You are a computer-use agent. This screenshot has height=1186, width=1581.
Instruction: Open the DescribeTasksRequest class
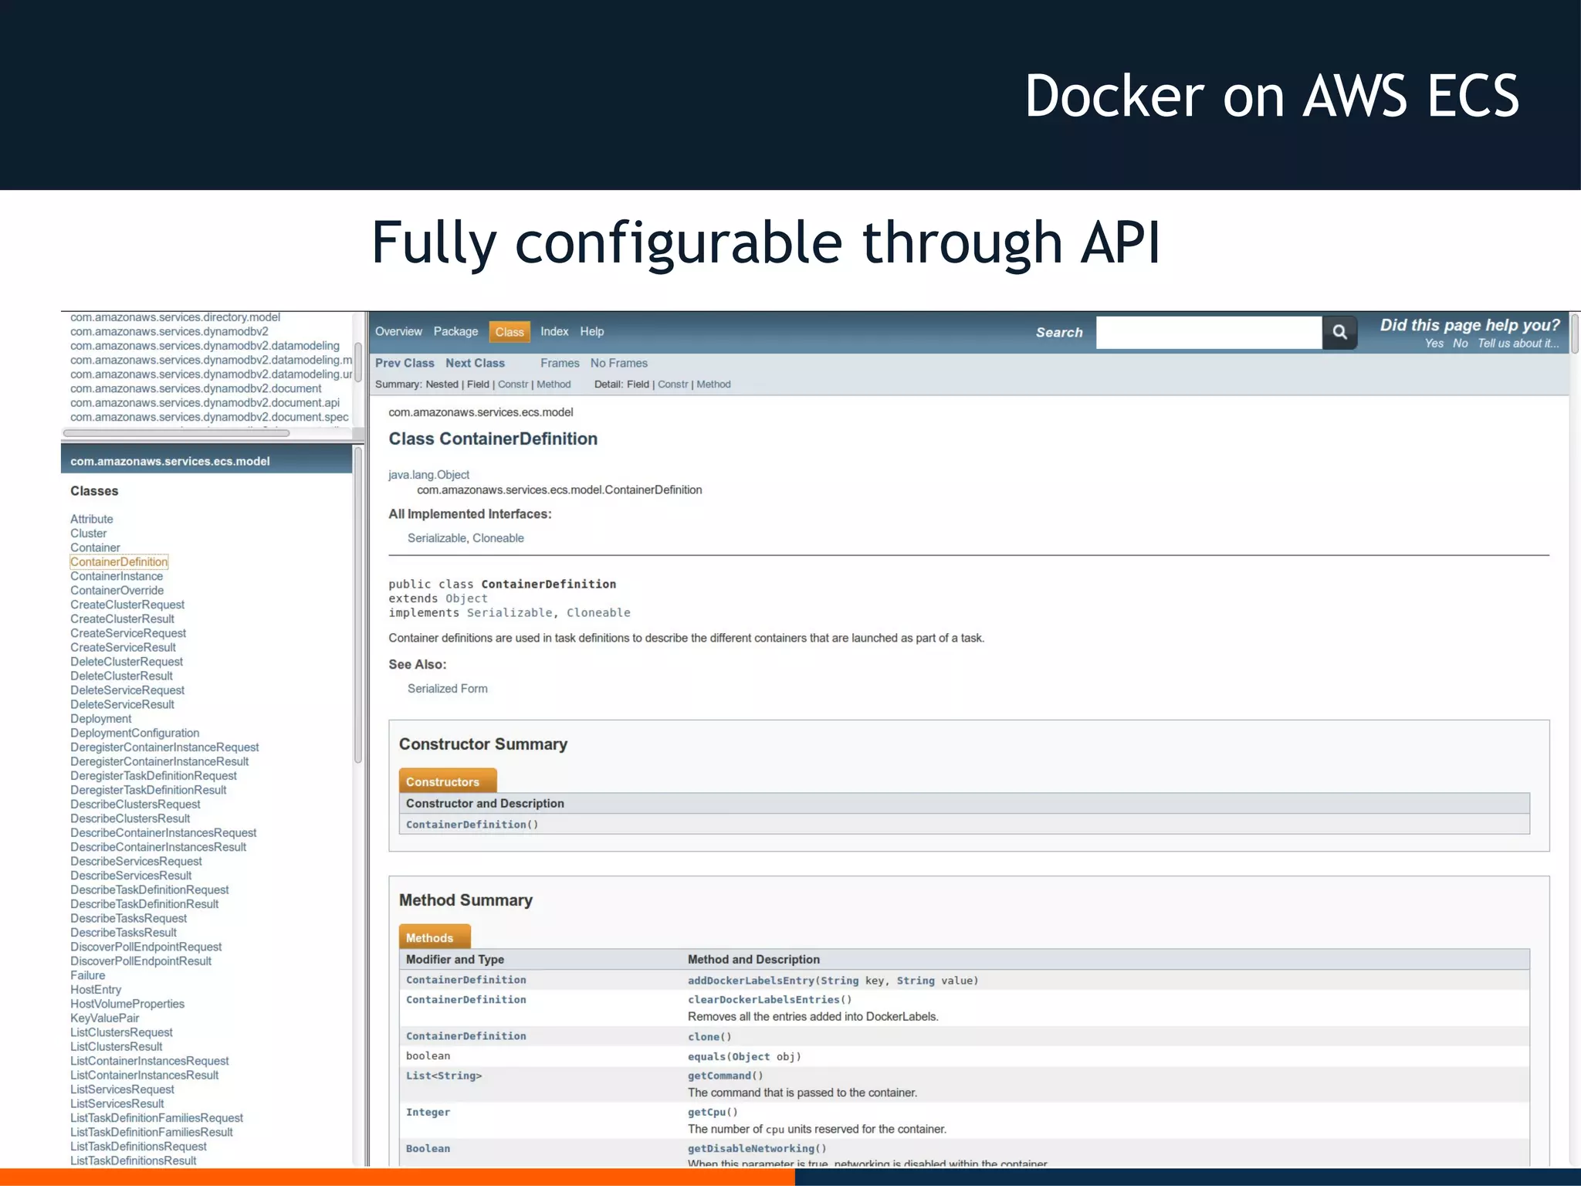click(128, 919)
